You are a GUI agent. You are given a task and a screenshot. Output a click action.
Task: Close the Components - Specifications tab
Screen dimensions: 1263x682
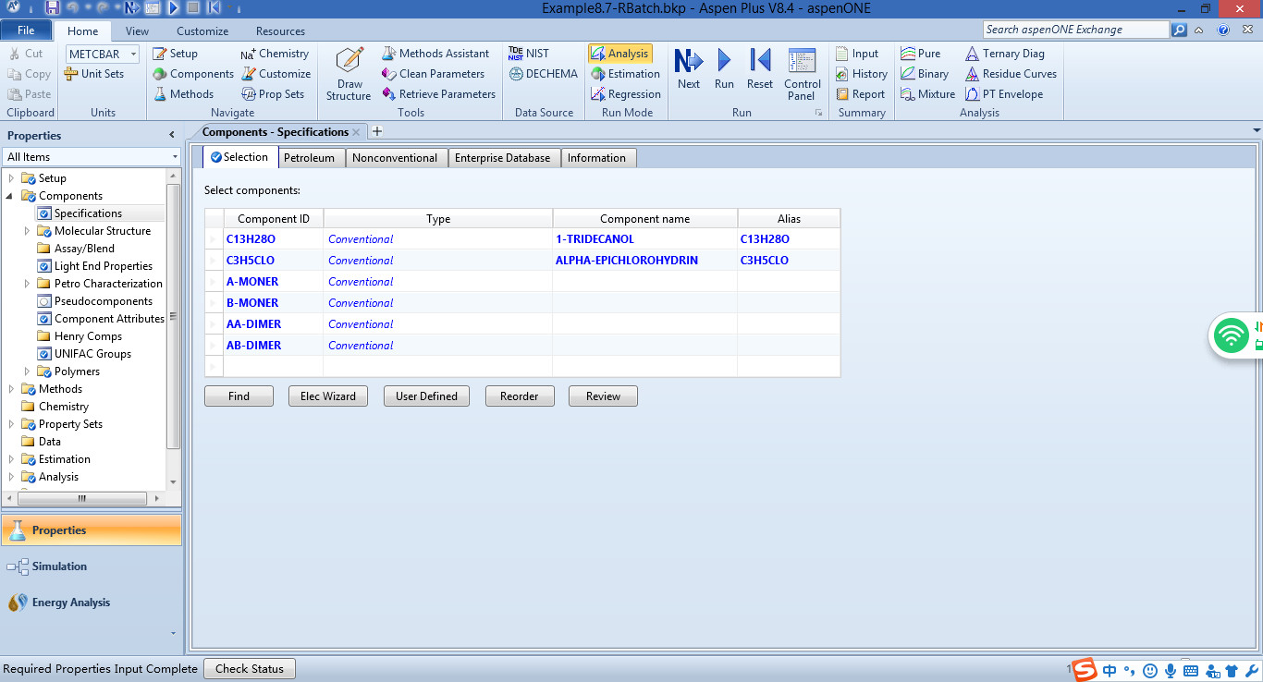point(356,132)
